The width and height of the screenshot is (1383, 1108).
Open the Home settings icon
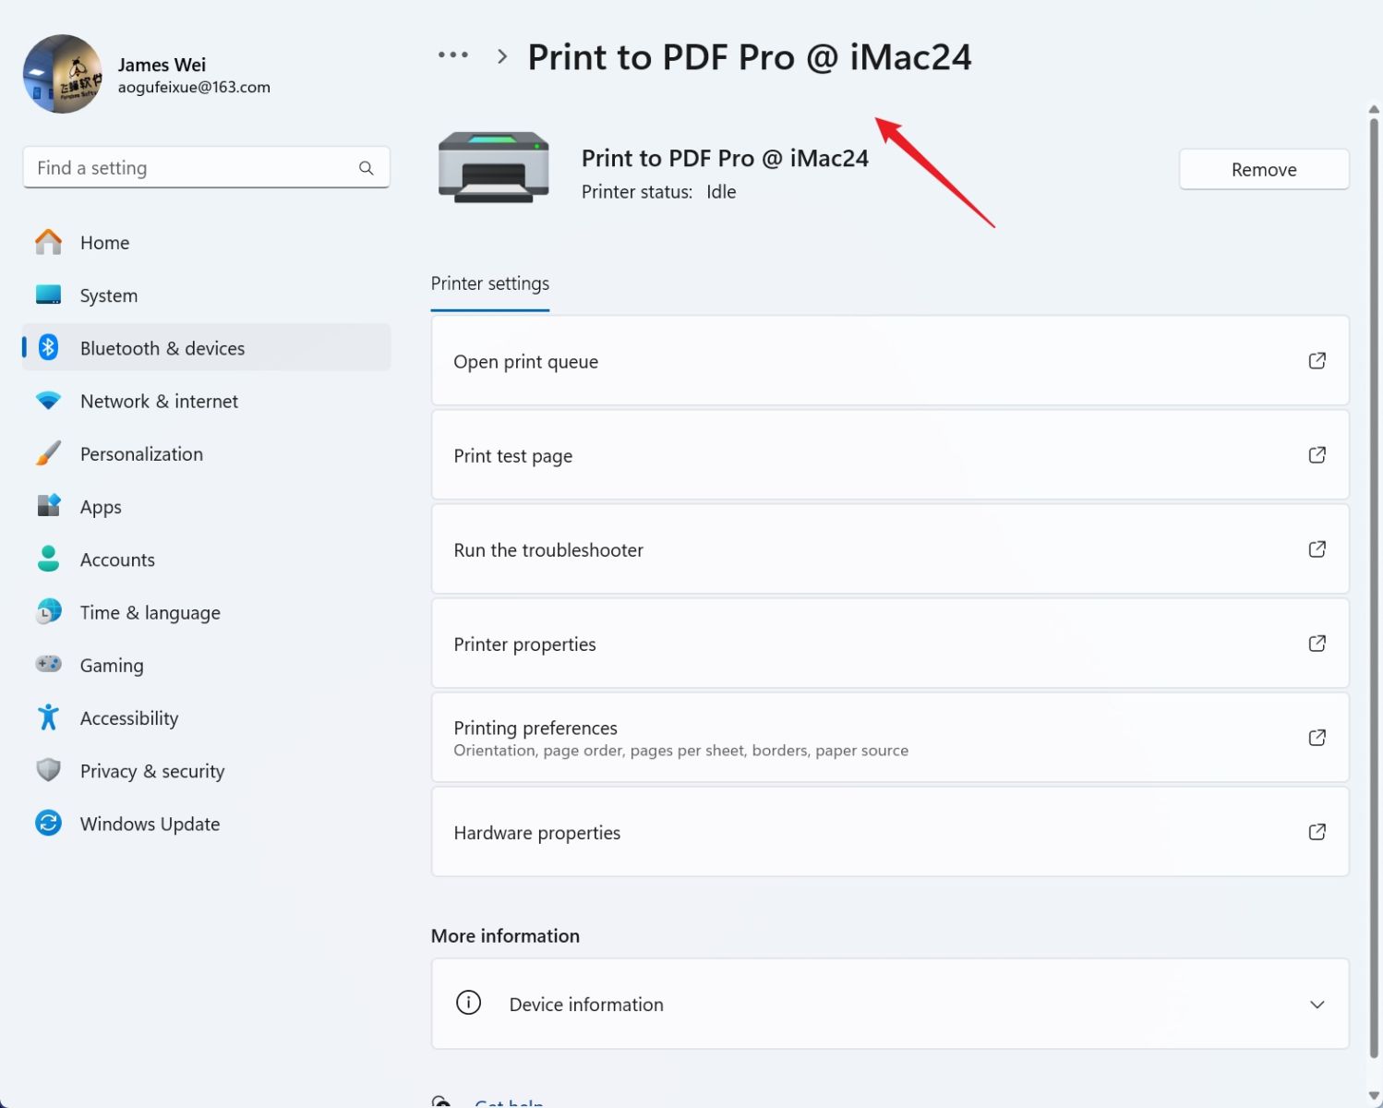(48, 242)
